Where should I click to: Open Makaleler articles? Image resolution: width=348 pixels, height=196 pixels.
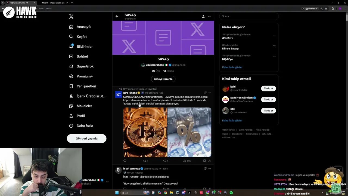click(80, 106)
